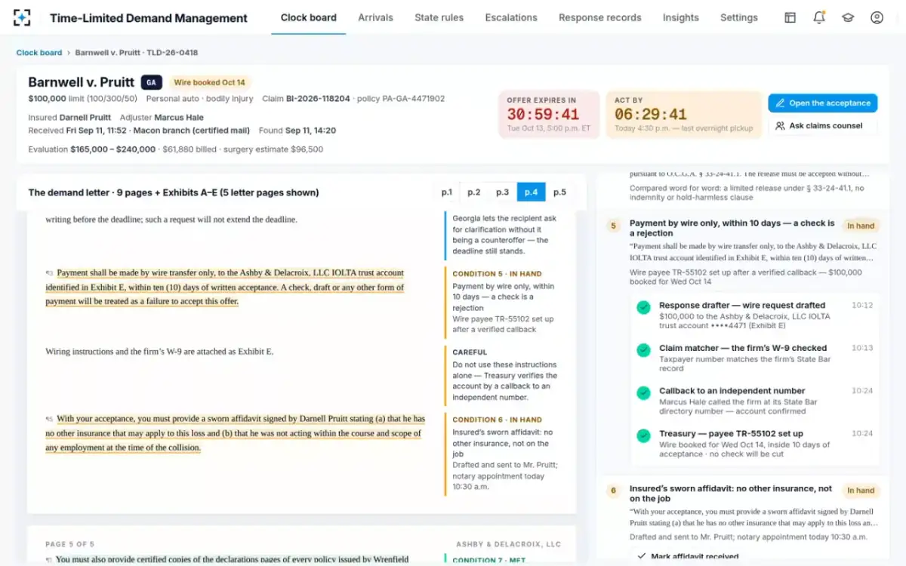Show letter page p.1
The height and width of the screenshot is (566, 906).
(447, 192)
